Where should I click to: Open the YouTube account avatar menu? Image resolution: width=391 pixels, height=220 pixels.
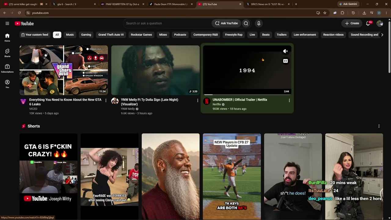click(x=380, y=23)
